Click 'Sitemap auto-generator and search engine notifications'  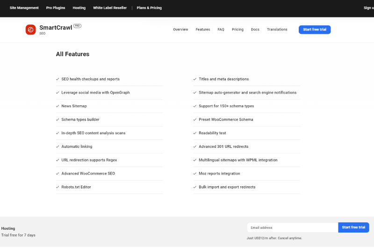pyautogui.click(x=248, y=93)
